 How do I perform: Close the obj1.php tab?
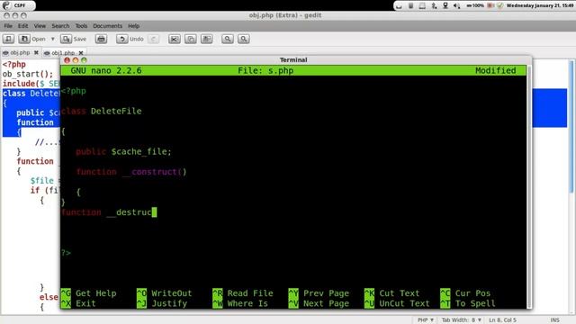tap(81, 53)
